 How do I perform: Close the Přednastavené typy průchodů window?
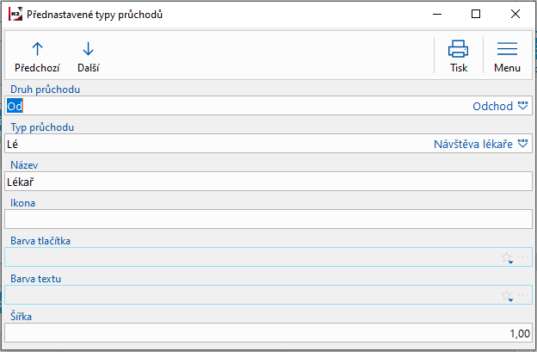[x=515, y=15]
